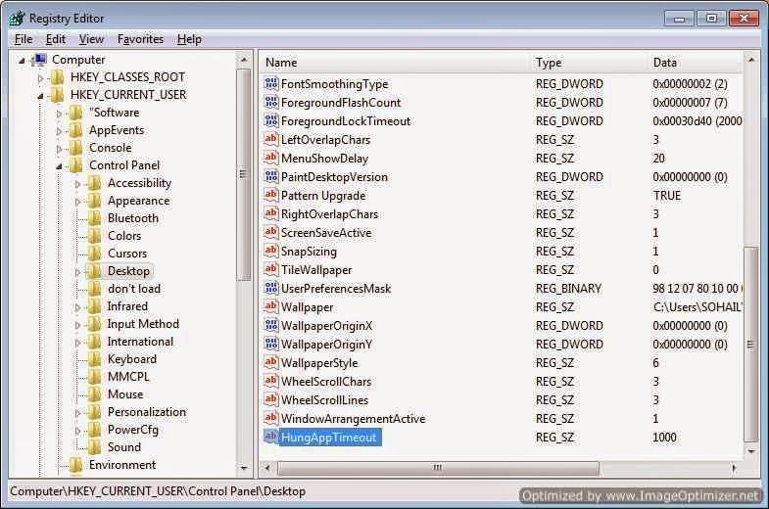The height and width of the screenshot is (509, 769).
Task: Click the MenuShowDelay string value icon
Action: click(270, 159)
